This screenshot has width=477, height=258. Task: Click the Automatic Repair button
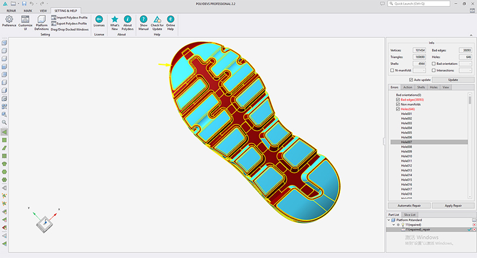(409, 206)
